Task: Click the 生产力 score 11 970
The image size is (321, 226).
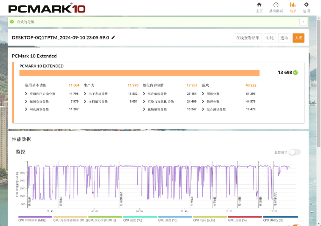Action: pos(133,85)
